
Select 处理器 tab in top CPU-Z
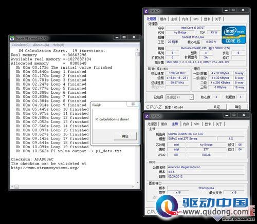point(152,19)
